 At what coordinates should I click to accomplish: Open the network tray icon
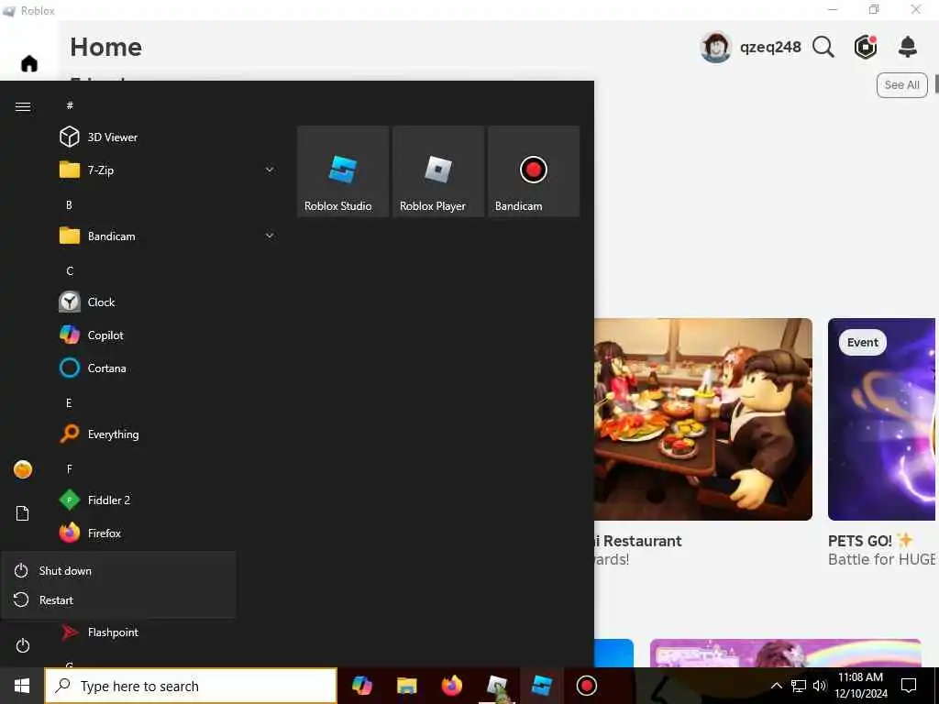799,686
